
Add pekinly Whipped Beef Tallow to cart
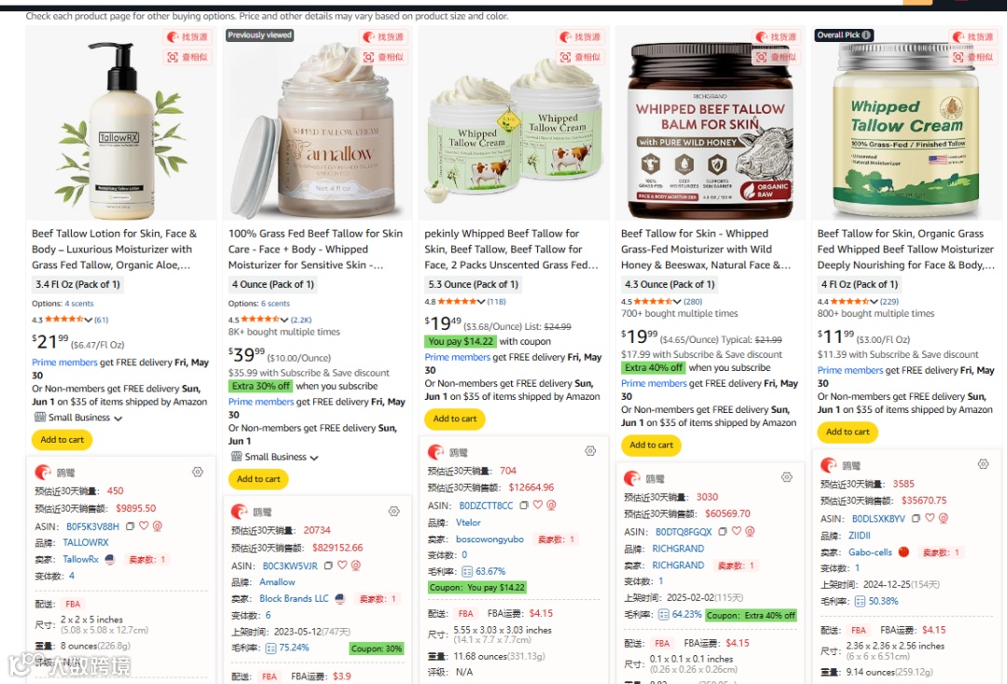point(455,419)
